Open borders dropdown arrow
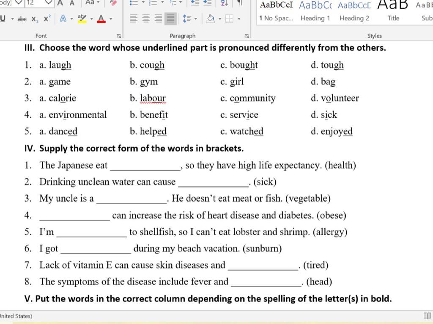433x324 pixels. (239, 19)
